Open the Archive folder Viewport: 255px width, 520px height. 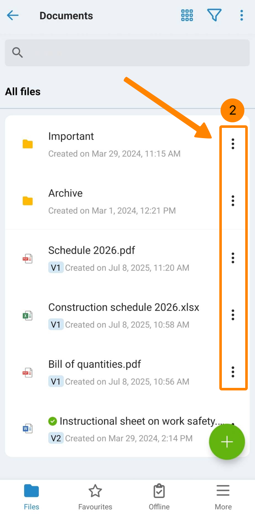pos(65,193)
